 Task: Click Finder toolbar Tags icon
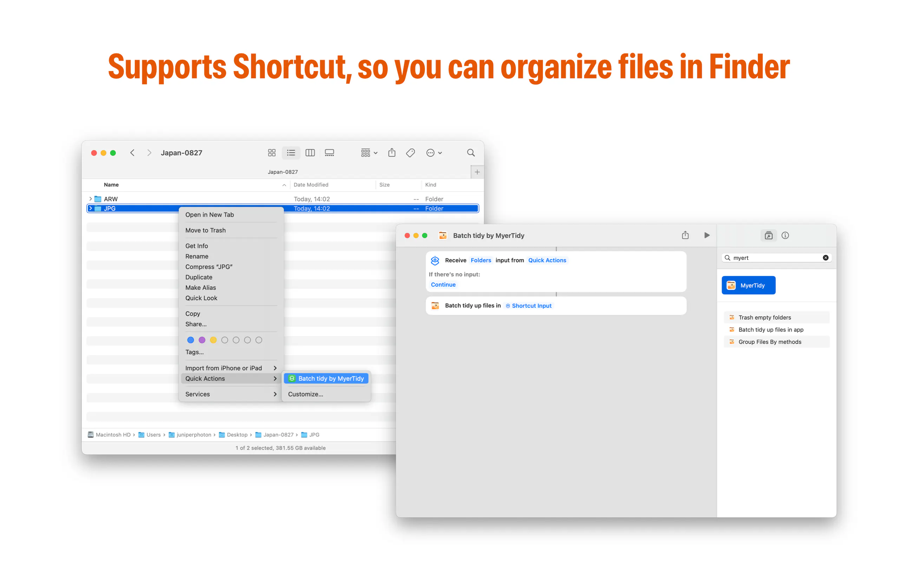[x=411, y=153]
